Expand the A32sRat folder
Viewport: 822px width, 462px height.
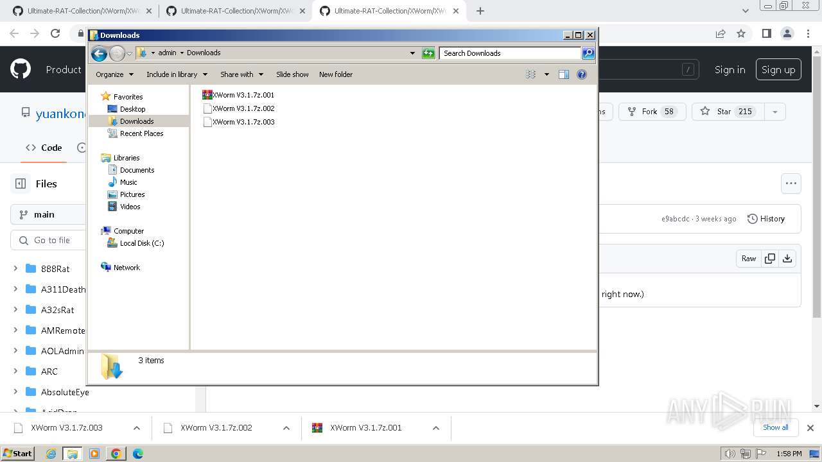[15, 310]
